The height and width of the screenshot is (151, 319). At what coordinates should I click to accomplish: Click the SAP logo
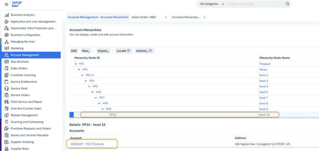[x=17, y=4]
